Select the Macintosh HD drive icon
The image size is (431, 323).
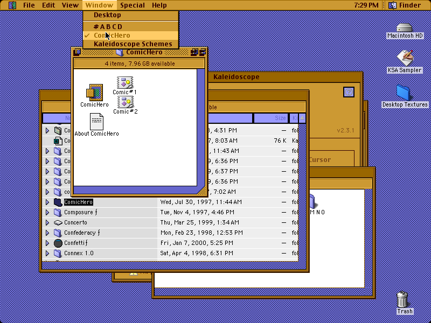pos(405,28)
